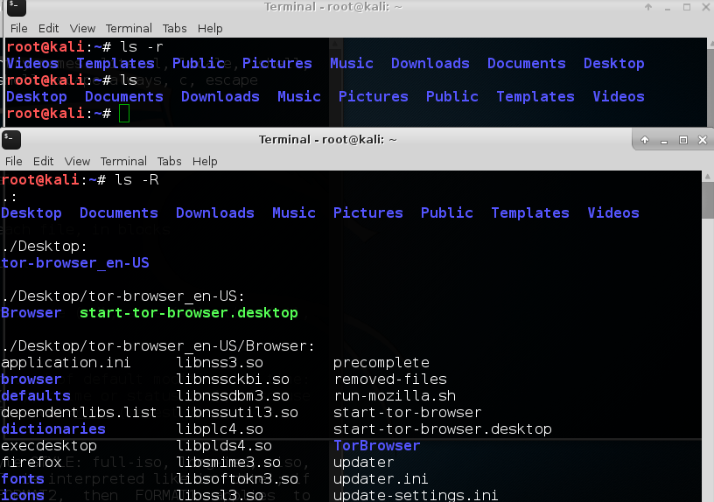Click 'Videos' in front terminal listing
Screen dimensions: 714x502
[x=613, y=213]
